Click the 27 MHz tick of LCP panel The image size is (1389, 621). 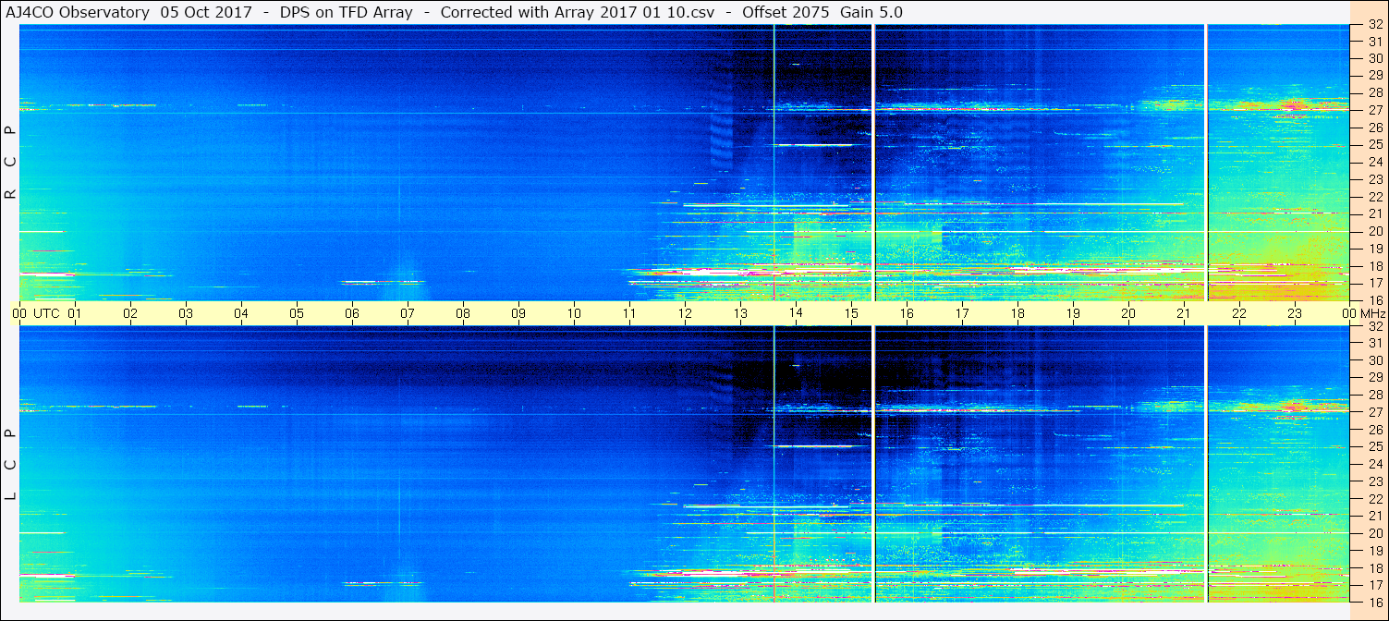coord(1374,412)
